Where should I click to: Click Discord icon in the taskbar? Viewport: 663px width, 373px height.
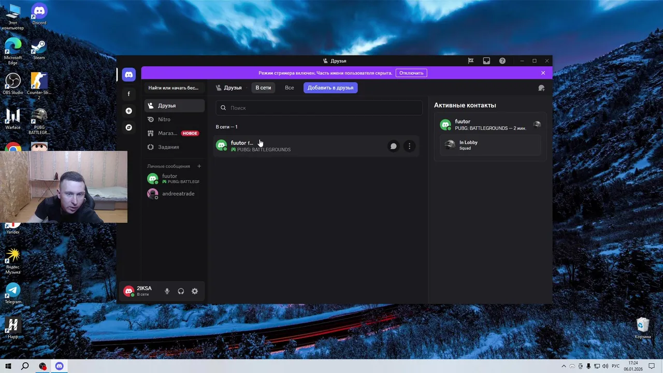pyautogui.click(x=59, y=366)
